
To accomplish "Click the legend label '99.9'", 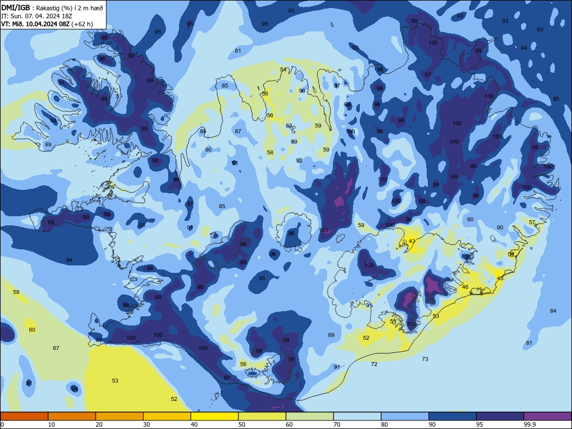I will (x=529, y=424).
